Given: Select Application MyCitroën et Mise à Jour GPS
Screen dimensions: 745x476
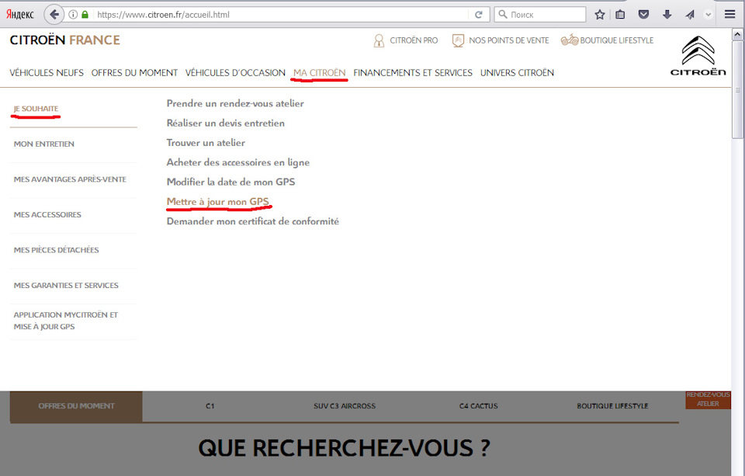Looking at the screenshot, I should pos(65,321).
